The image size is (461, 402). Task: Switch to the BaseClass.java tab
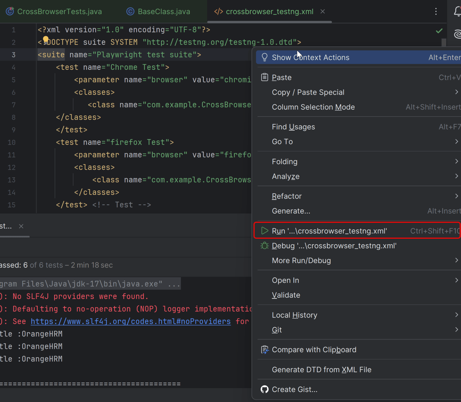(x=158, y=12)
